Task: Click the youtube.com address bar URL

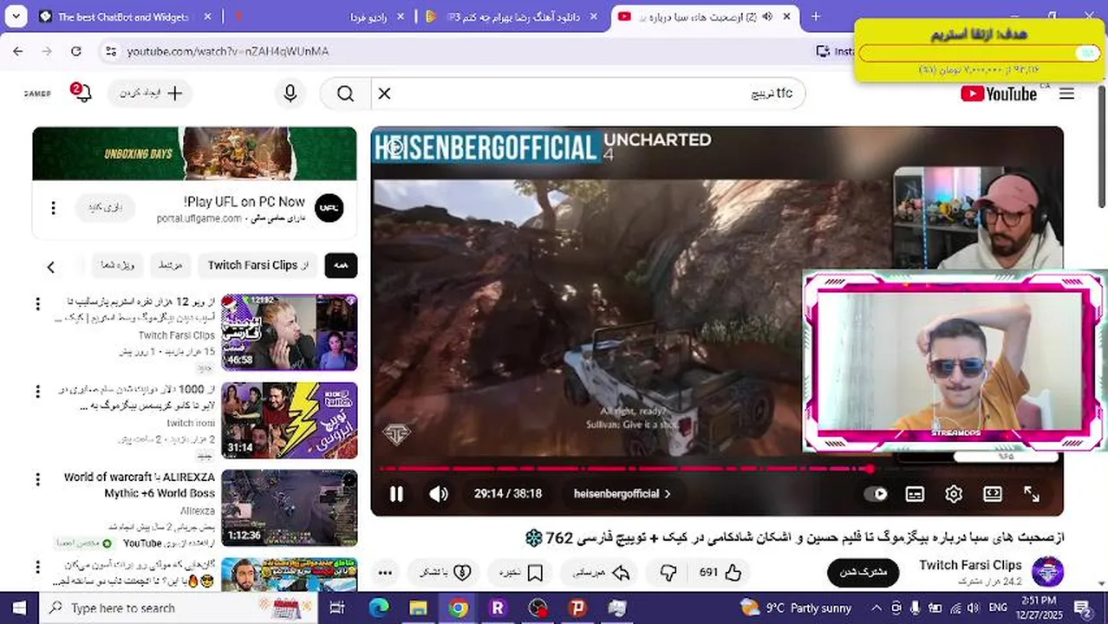Action: pos(228,51)
